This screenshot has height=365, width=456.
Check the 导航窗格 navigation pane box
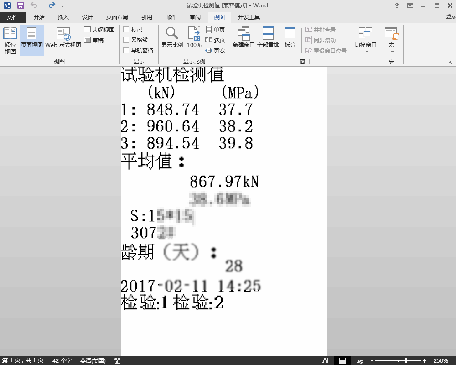coord(126,51)
